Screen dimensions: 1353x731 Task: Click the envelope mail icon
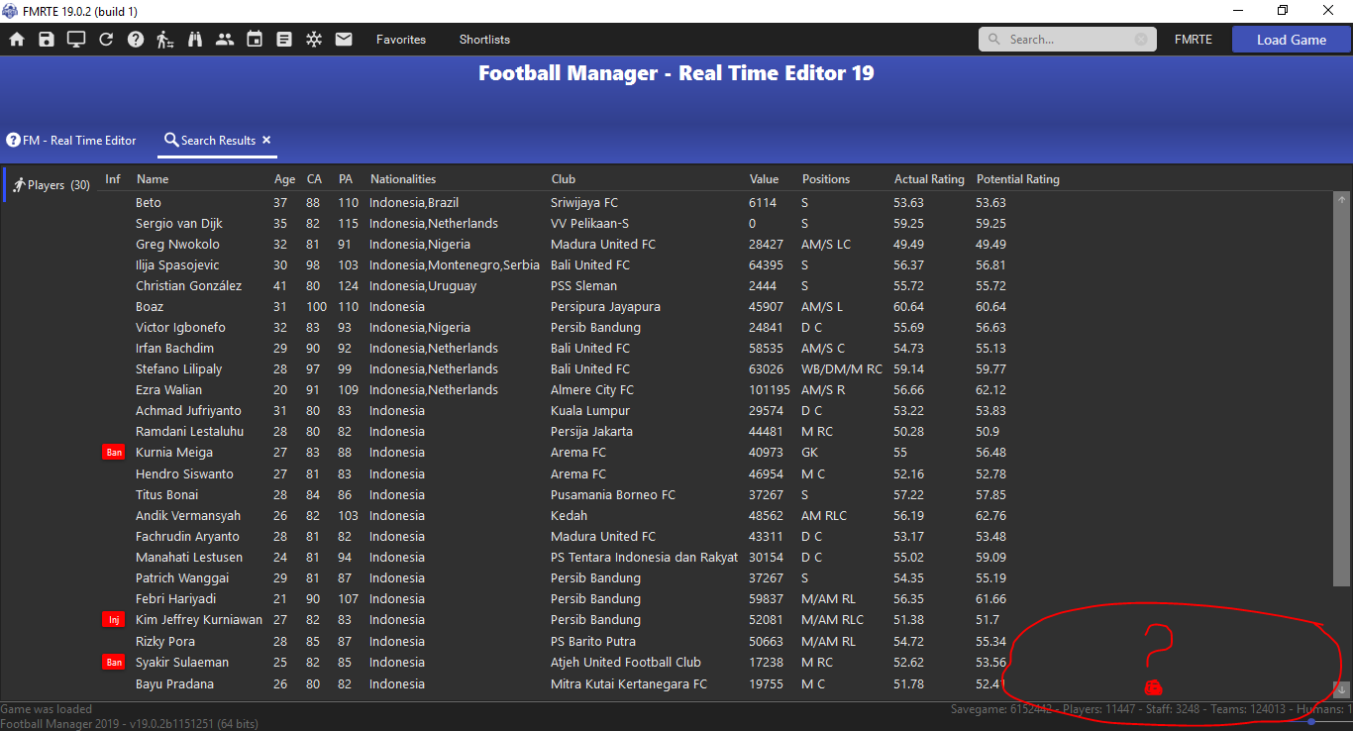click(344, 40)
